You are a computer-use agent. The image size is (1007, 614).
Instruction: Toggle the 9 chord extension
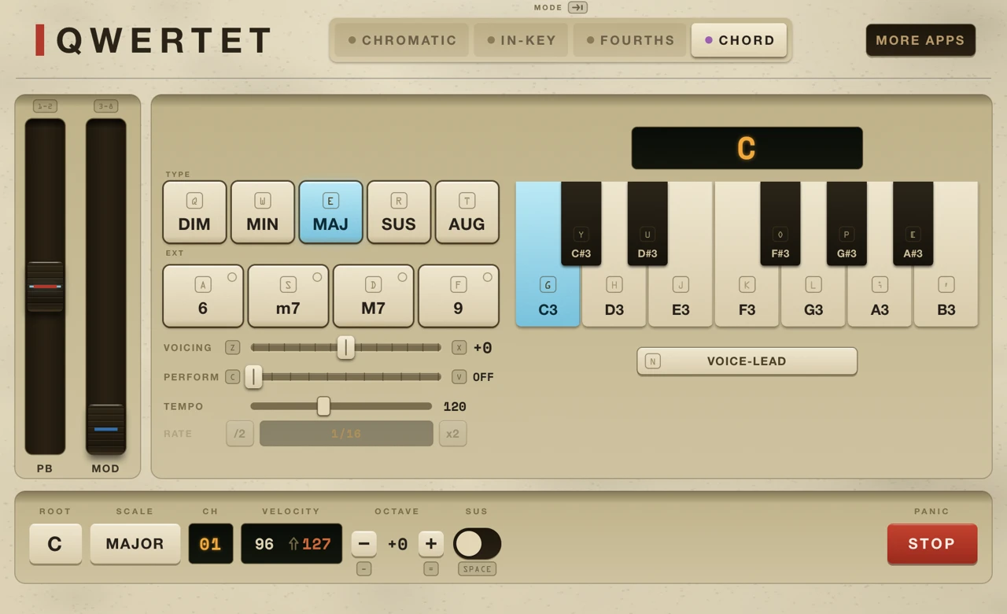(x=459, y=296)
